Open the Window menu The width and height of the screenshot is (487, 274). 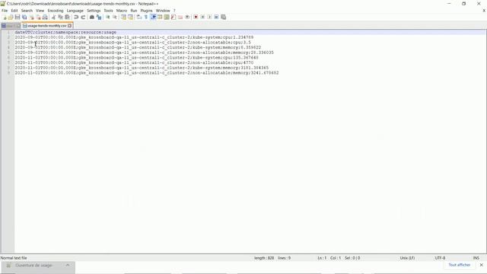[x=163, y=11]
